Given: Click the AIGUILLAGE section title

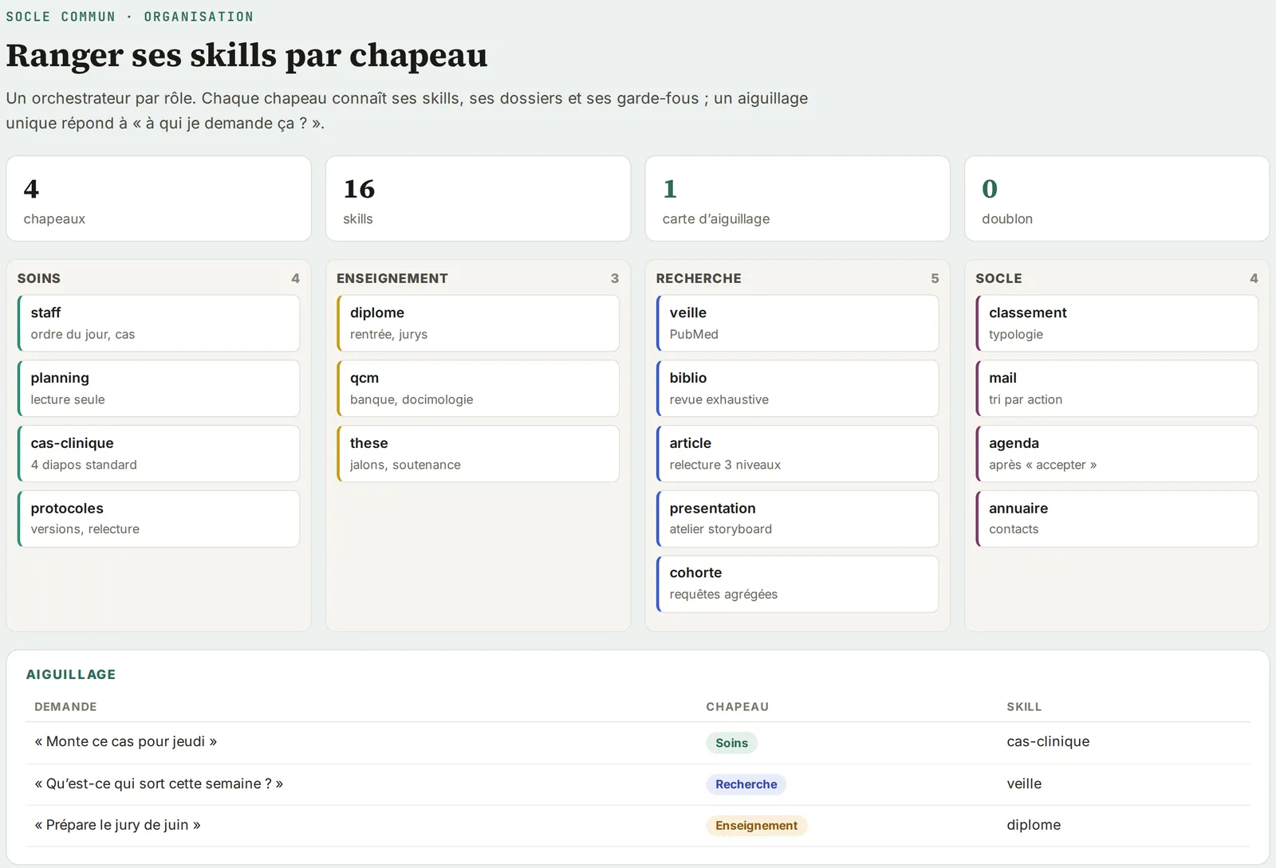Looking at the screenshot, I should pos(71,674).
